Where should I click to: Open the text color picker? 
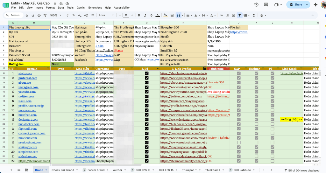[158, 15]
